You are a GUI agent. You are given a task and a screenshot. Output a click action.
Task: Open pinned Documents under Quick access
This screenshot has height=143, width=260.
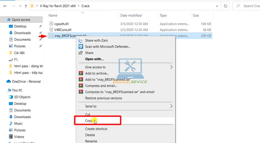[x=23, y=40]
